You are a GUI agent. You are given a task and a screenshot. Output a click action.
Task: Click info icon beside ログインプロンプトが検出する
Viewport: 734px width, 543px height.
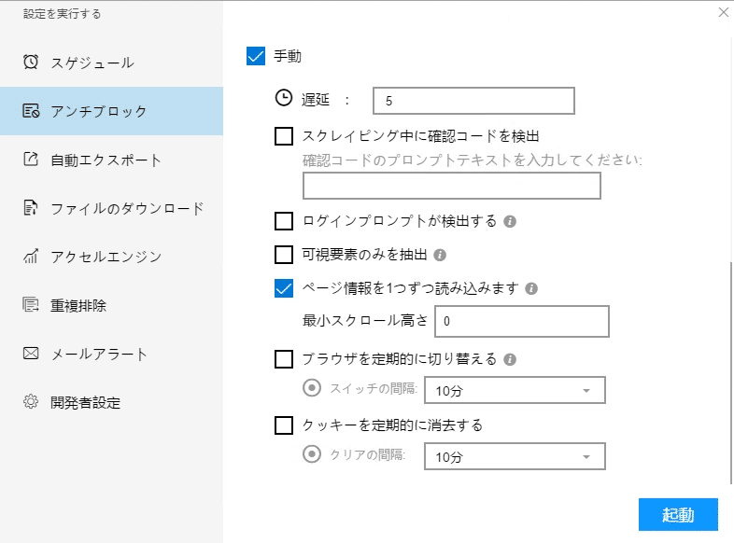click(510, 222)
